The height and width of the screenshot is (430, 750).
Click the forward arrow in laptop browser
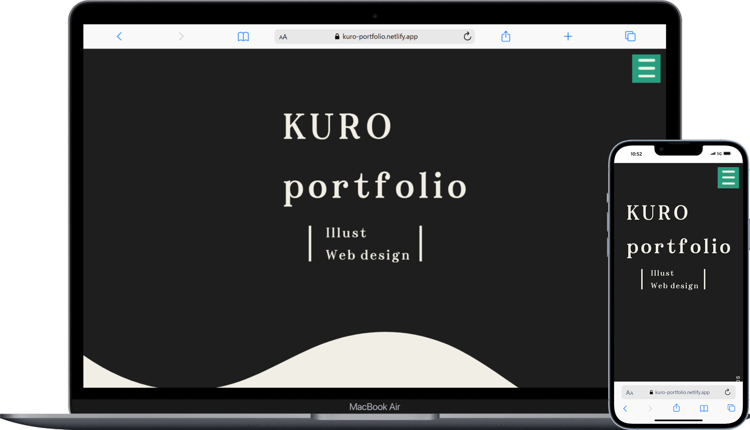pyautogui.click(x=181, y=36)
